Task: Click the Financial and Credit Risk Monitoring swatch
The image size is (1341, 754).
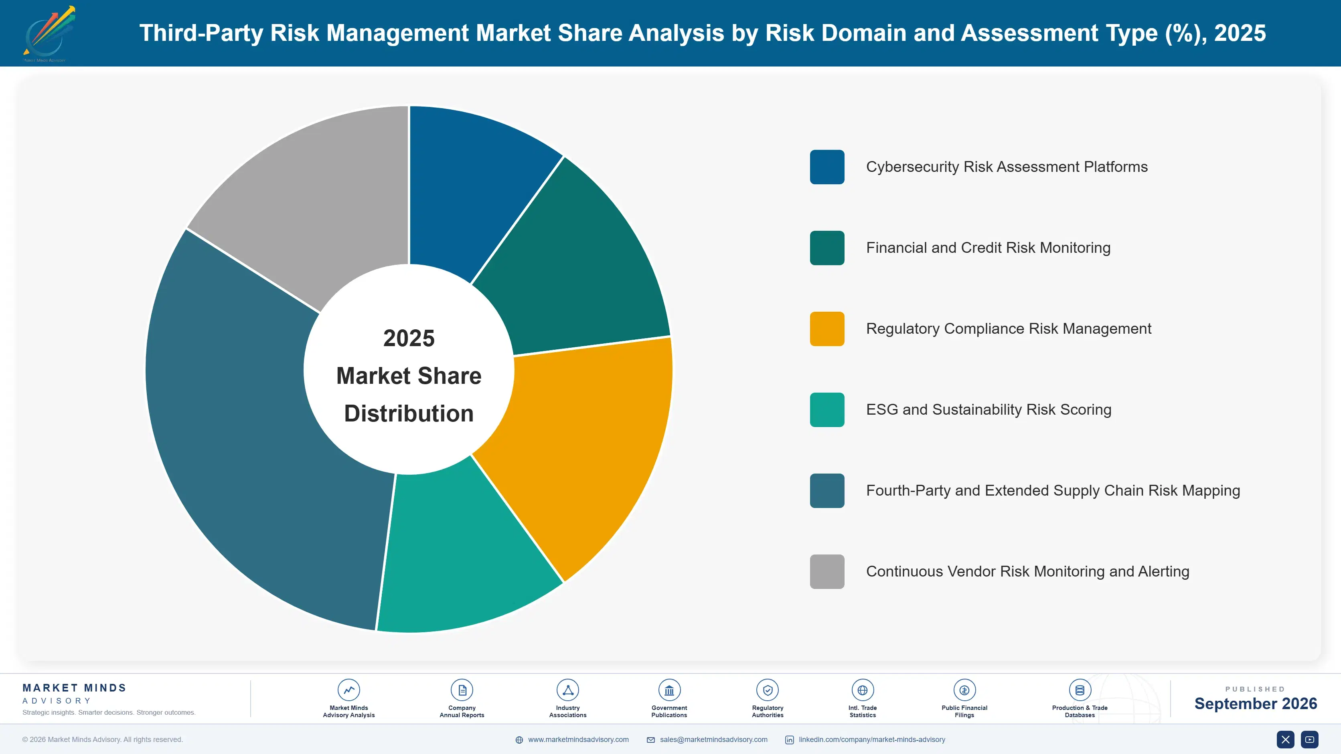Action: (826, 248)
